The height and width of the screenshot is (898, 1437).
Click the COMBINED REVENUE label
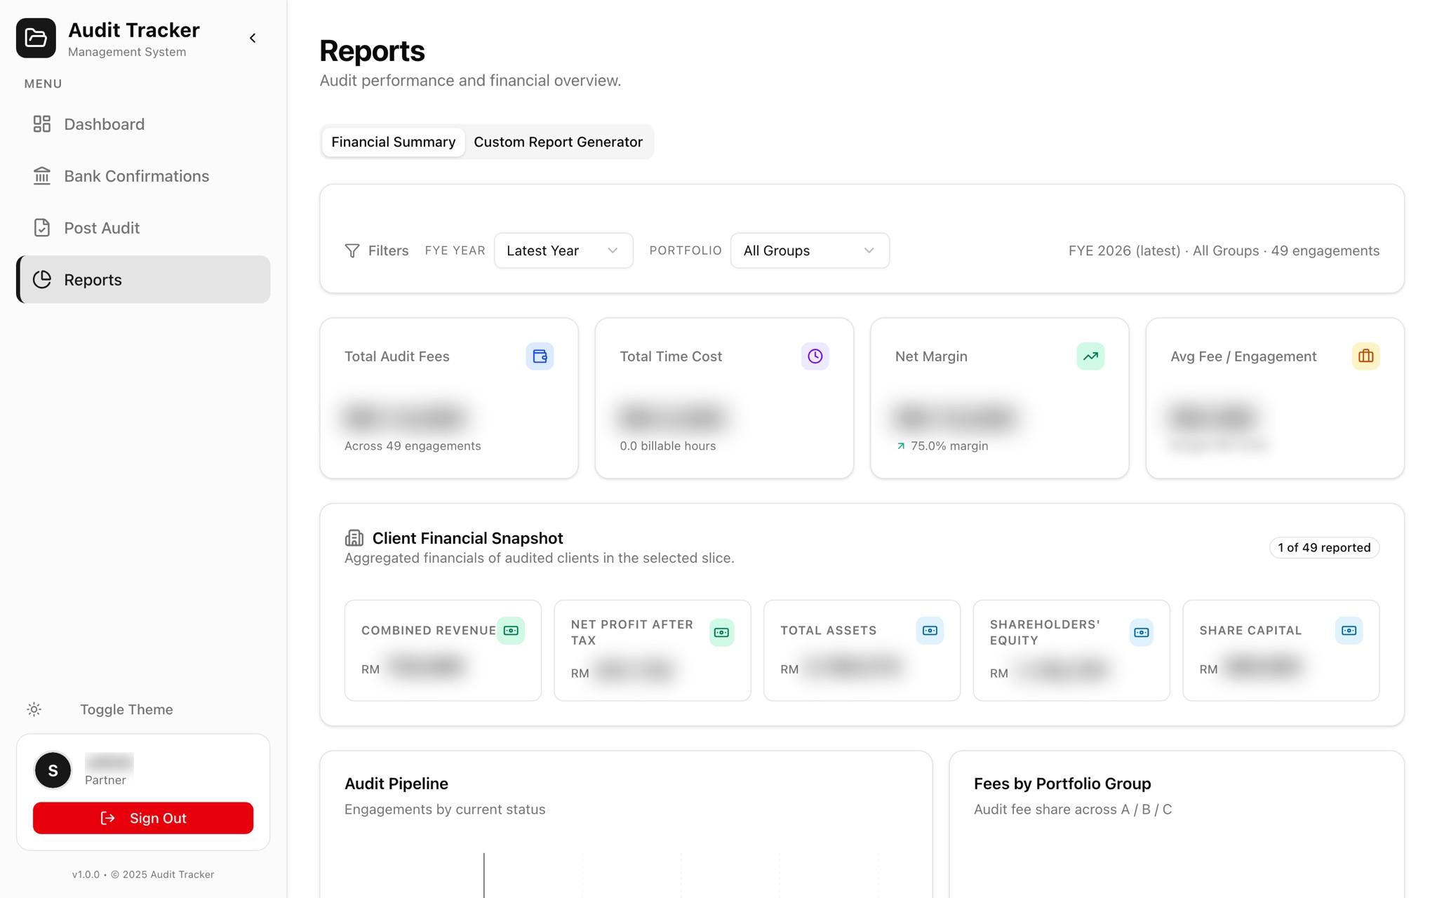pyautogui.click(x=429, y=631)
